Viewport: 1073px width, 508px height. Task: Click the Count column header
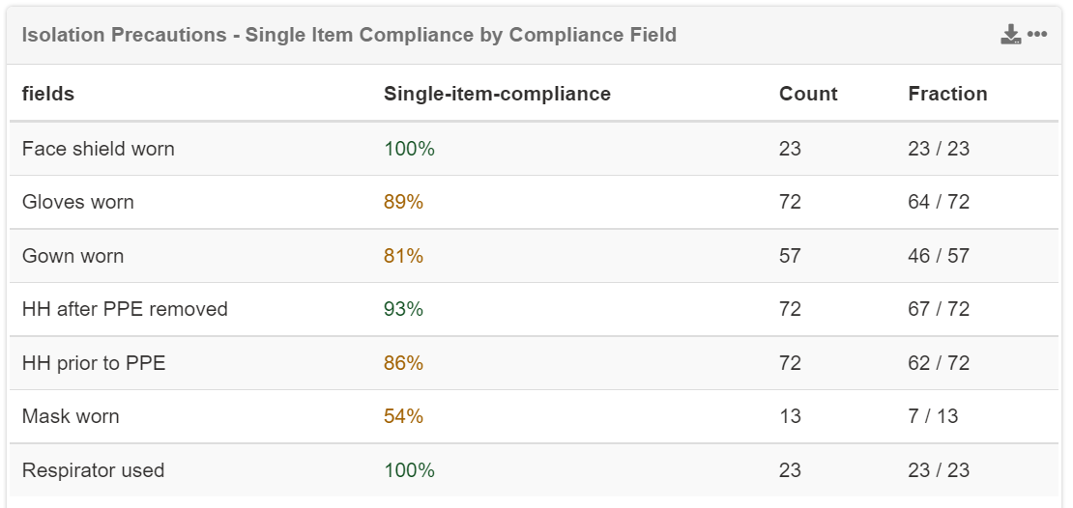point(808,94)
